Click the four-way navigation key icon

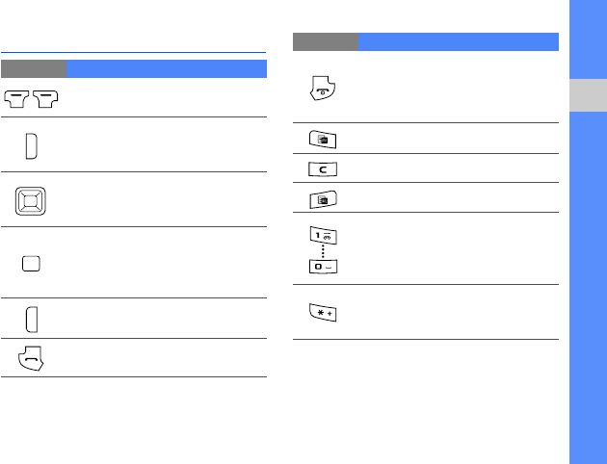pyautogui.click(x=32, y=201)
